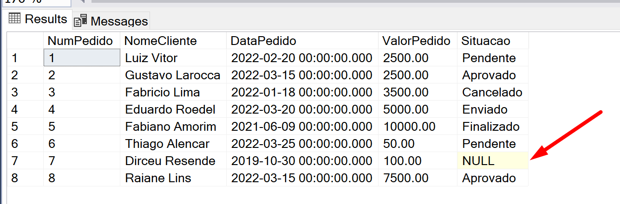Select the grid's top-left corner cell
Screen dimensions: 620x204
tap(25, 41)
